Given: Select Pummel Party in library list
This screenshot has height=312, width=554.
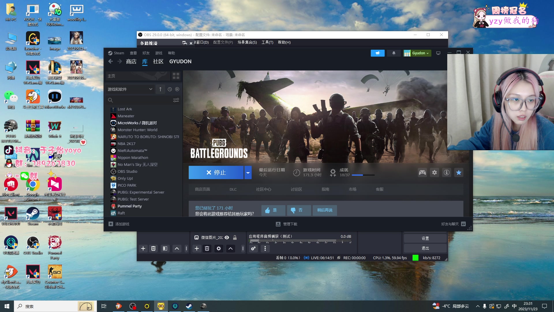Looking at the screenshot, I should [130, 206].
